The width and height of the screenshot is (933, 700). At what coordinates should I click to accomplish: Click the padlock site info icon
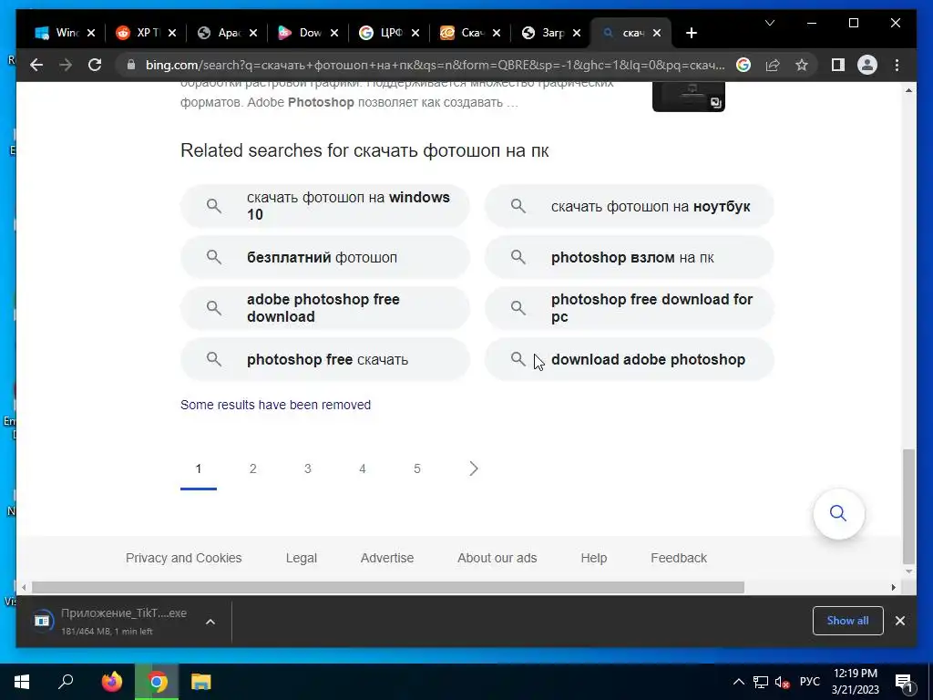(x=131, y=65)
